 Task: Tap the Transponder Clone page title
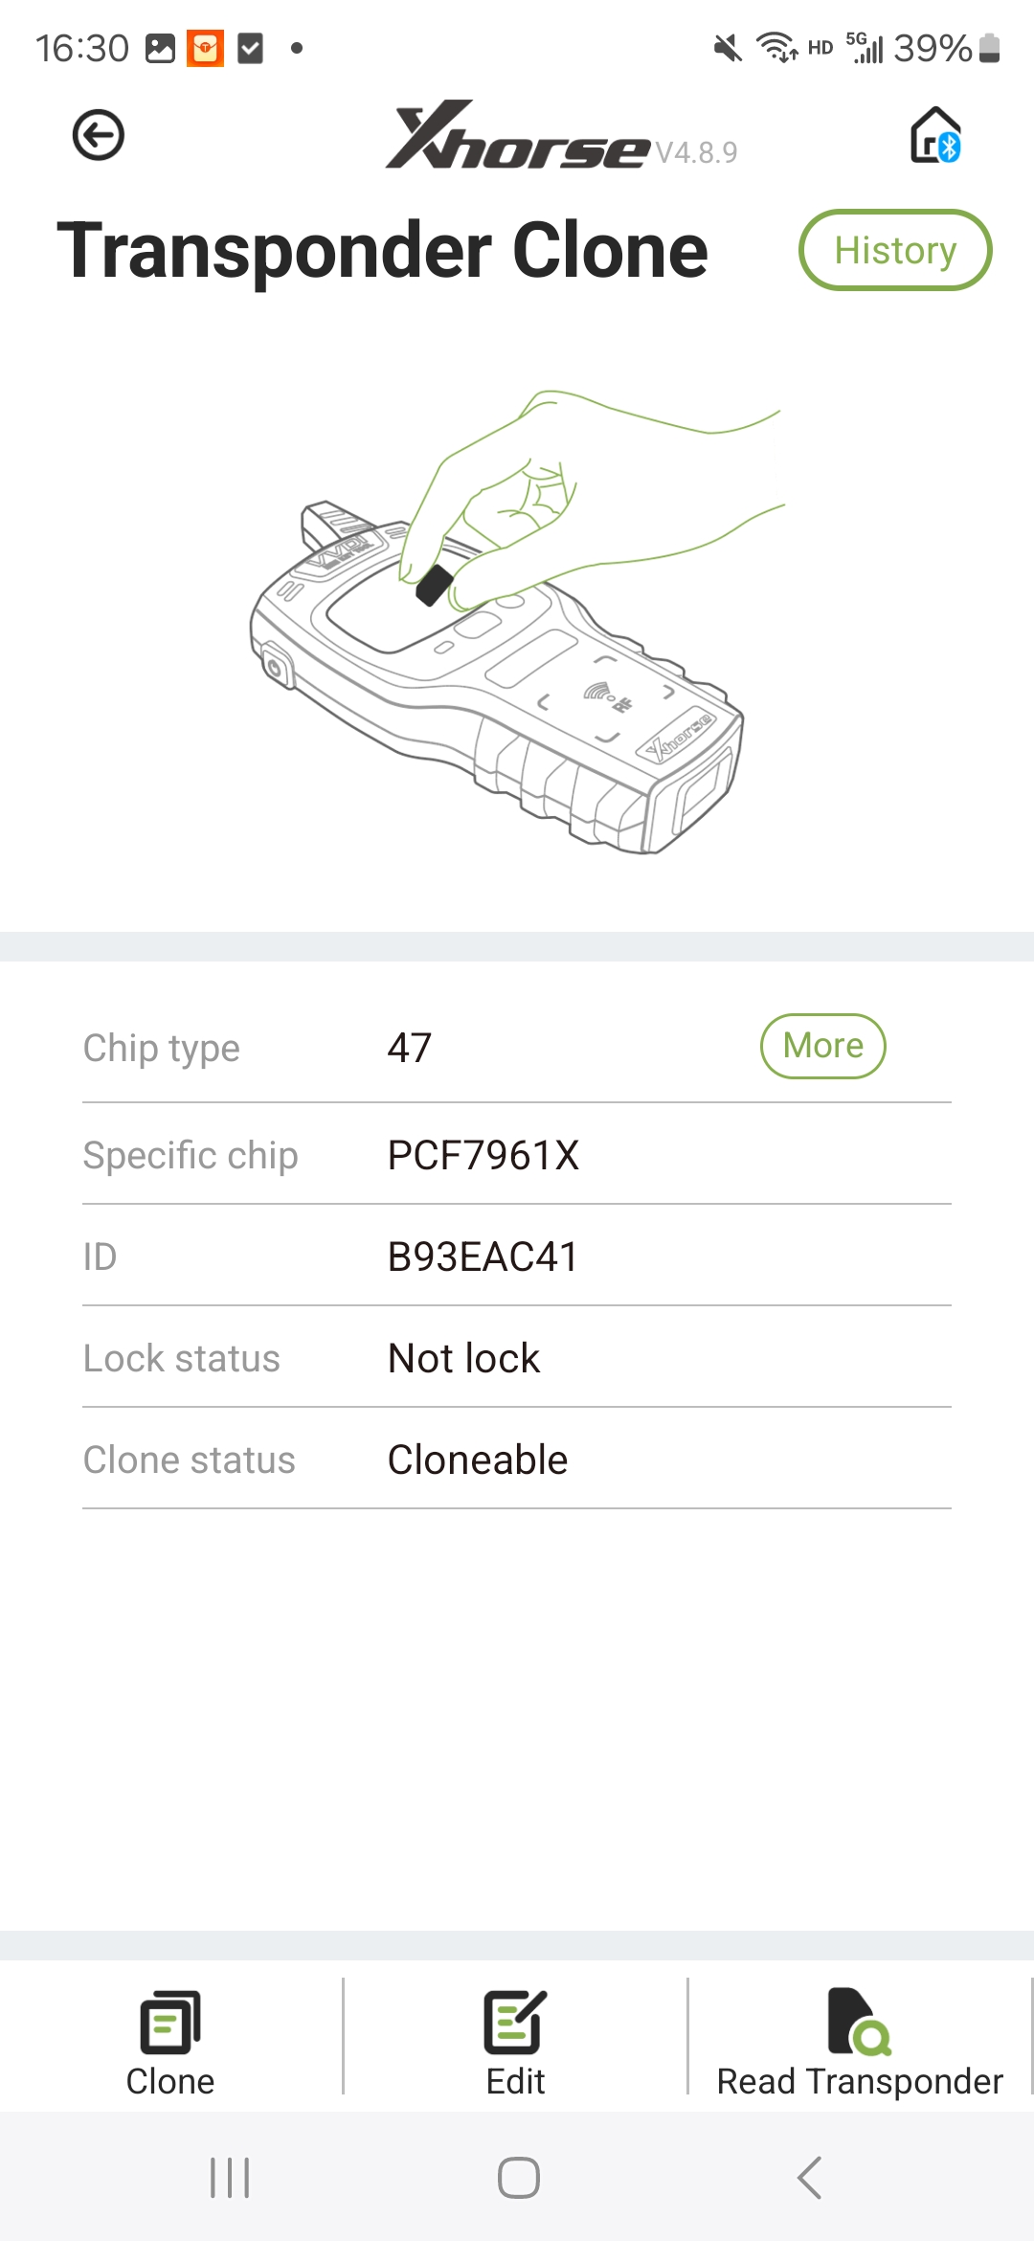tap(383, 251)
